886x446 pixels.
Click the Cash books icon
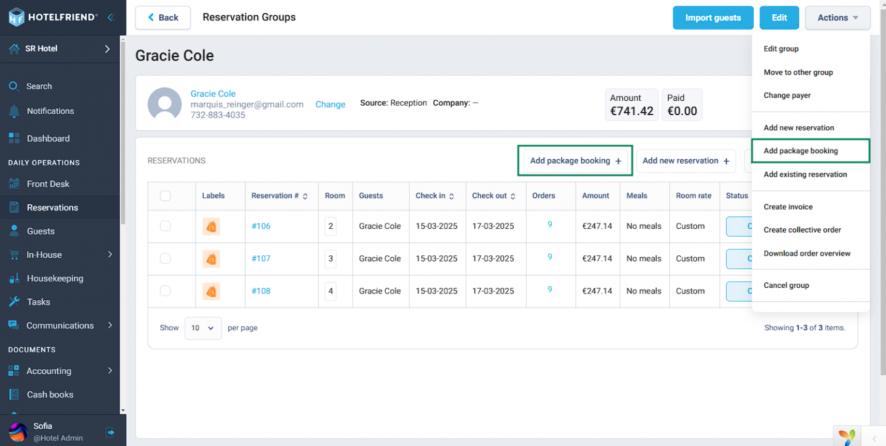click(14, 394)
